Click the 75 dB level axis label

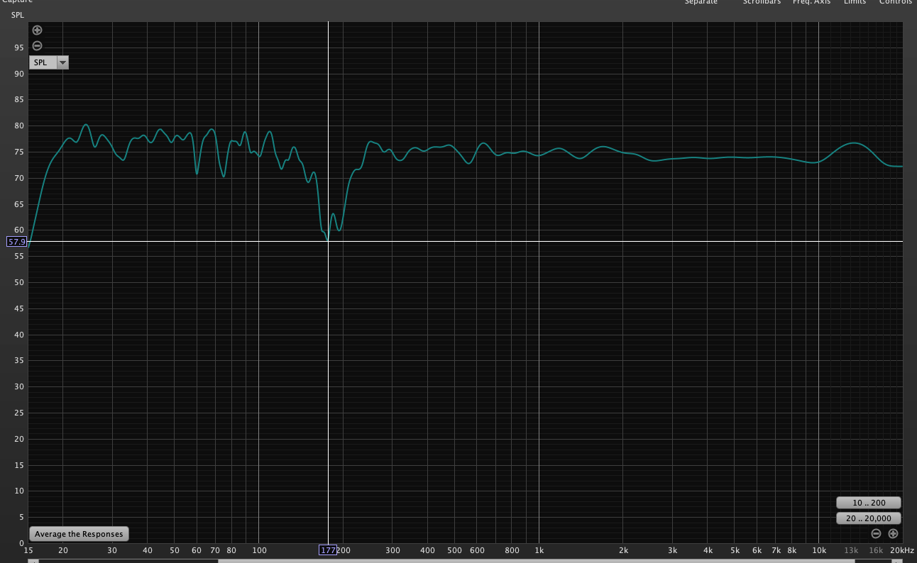tap(18, 152)
